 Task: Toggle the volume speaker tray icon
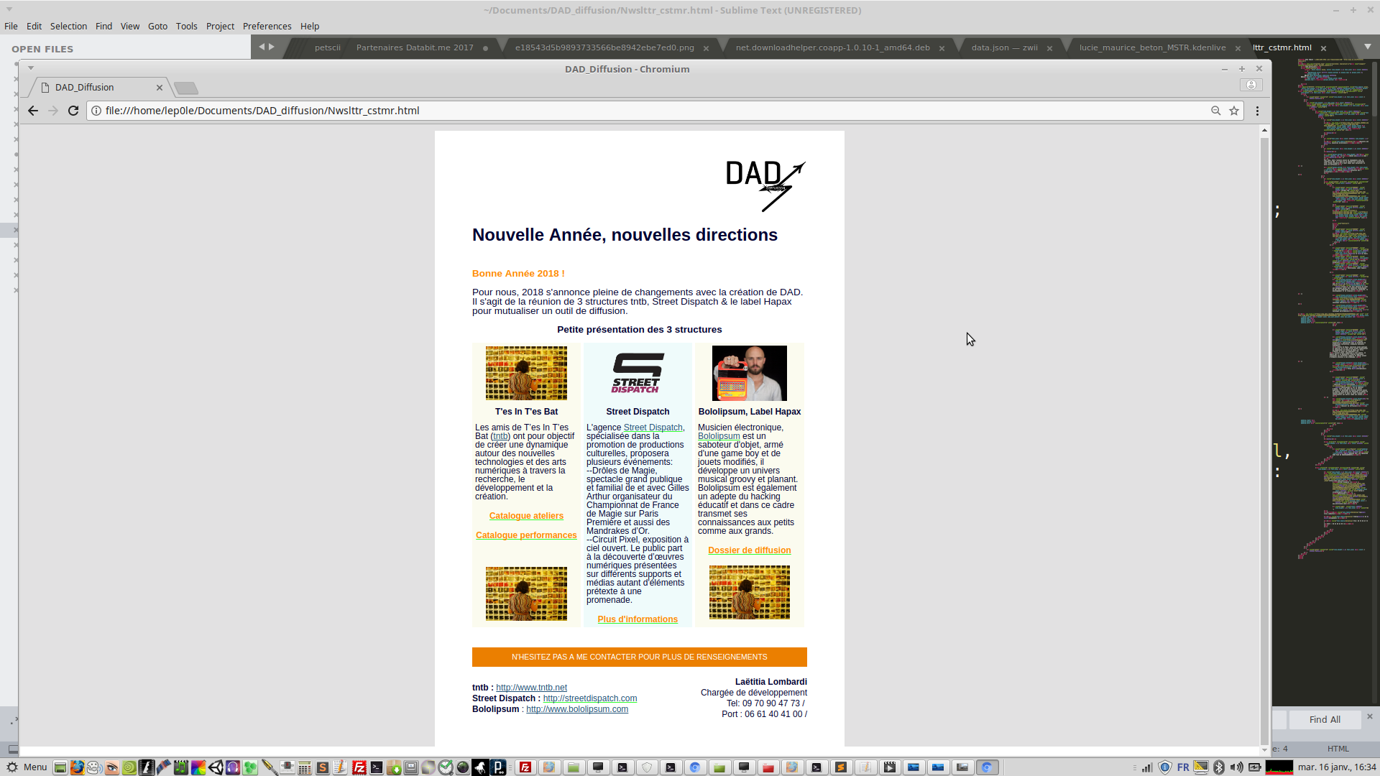tap(1236, 767)
